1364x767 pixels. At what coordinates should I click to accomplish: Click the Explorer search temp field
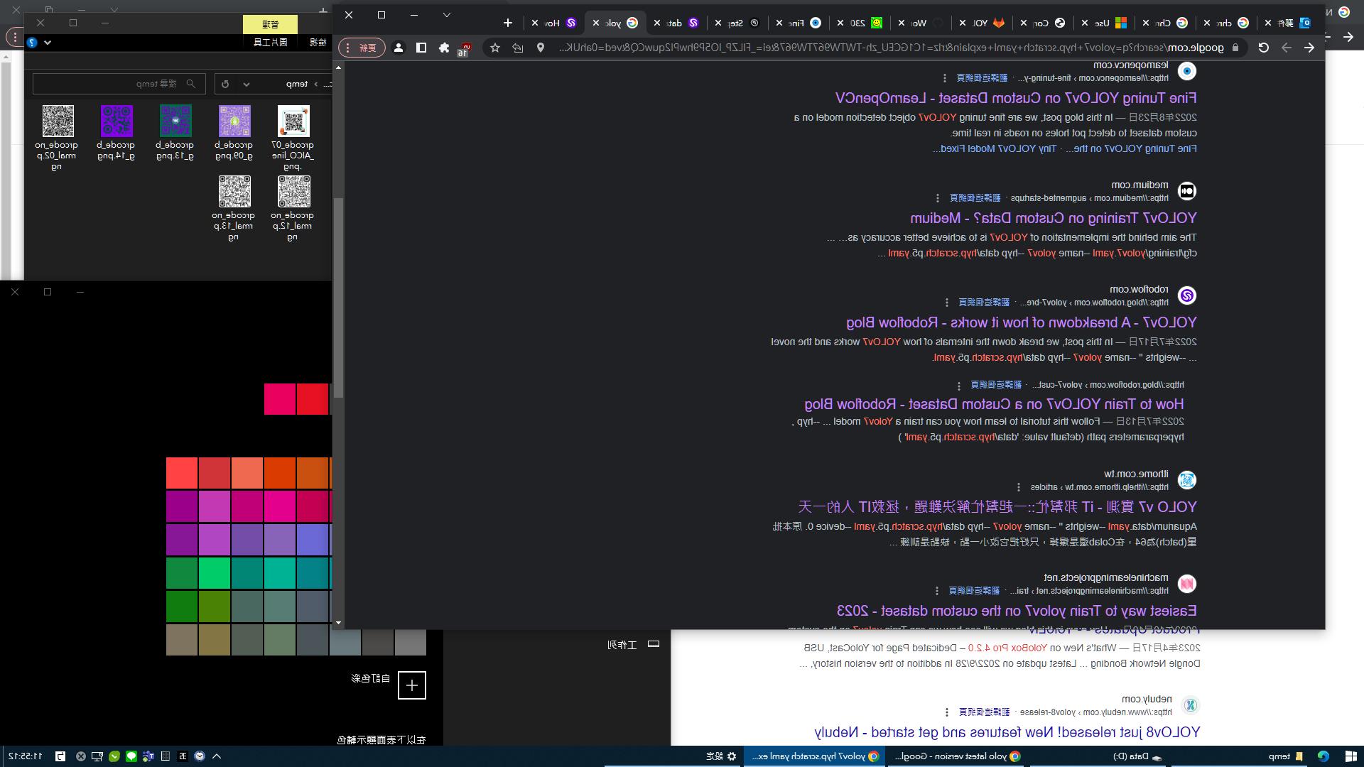pos(119,84)
